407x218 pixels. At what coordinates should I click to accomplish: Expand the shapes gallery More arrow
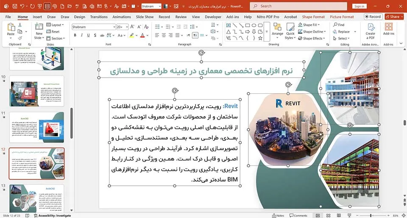point(267,32)
